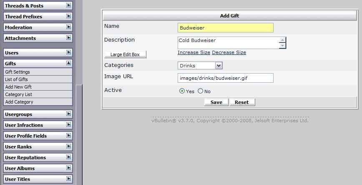Click the Gifts header label

10,64
